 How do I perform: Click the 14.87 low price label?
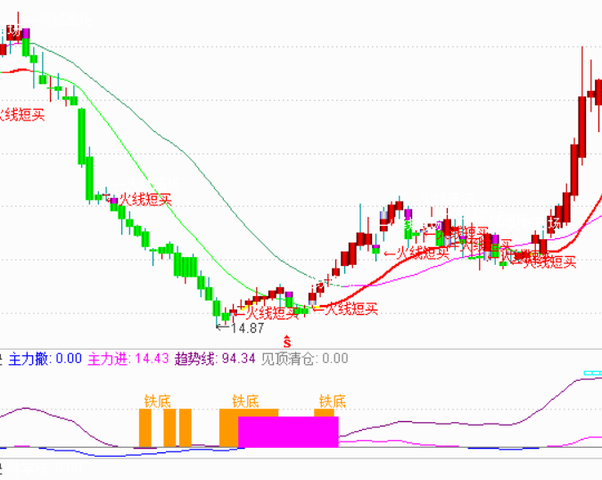tap(247, 328)
